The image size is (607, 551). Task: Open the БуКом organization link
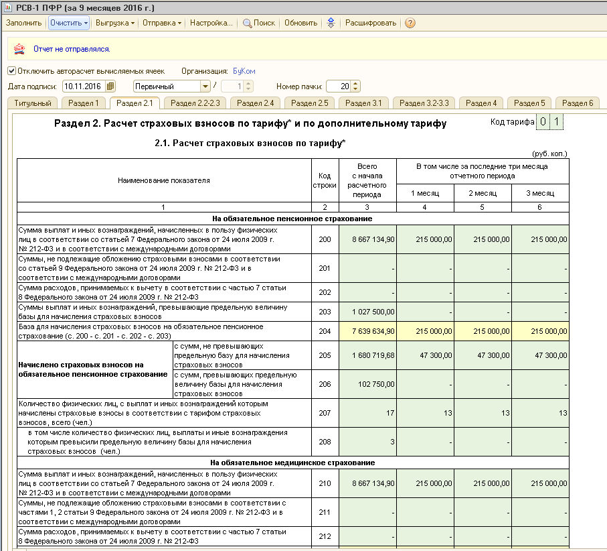pos(244,71)
